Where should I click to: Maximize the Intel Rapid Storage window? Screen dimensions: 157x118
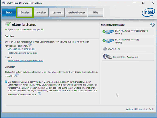pyautogui.click(x=143, y=3)
